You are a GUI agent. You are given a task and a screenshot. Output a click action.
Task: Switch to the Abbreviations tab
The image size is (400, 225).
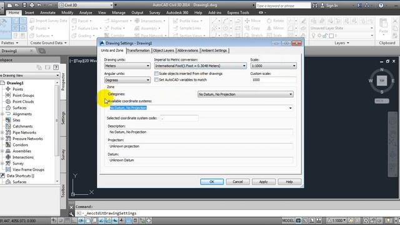point(187,51)
